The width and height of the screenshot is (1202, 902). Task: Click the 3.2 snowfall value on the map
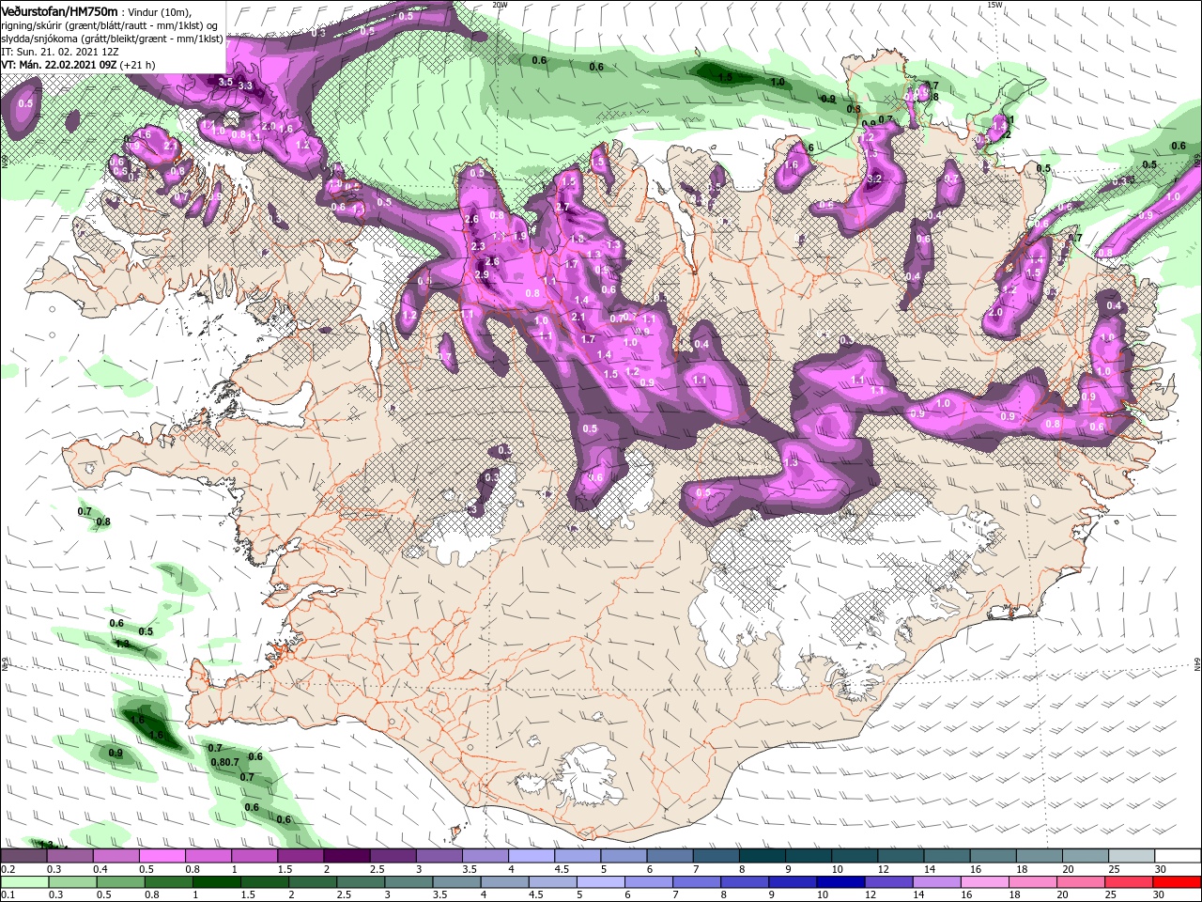(x=874, y=179)
